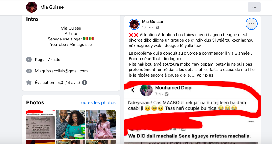
Task: Open the pink dress photo thumbnail
Action: coord(101,124)
